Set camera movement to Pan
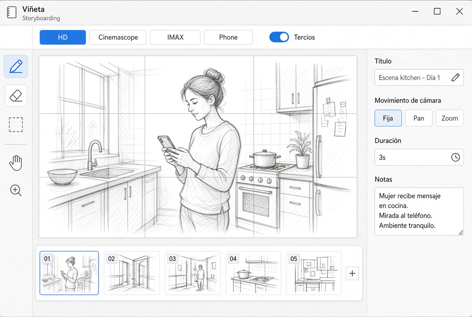Screen dimensions: 472x317 (x=419, y=118)
